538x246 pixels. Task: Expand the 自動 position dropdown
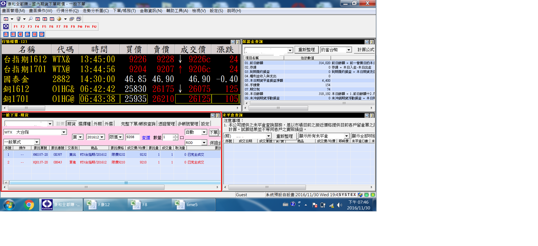204,132
